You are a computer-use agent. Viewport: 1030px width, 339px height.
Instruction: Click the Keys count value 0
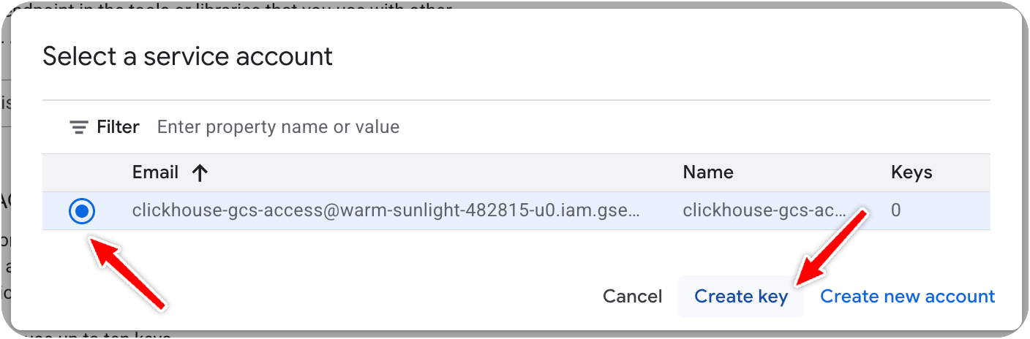[895, 211]
